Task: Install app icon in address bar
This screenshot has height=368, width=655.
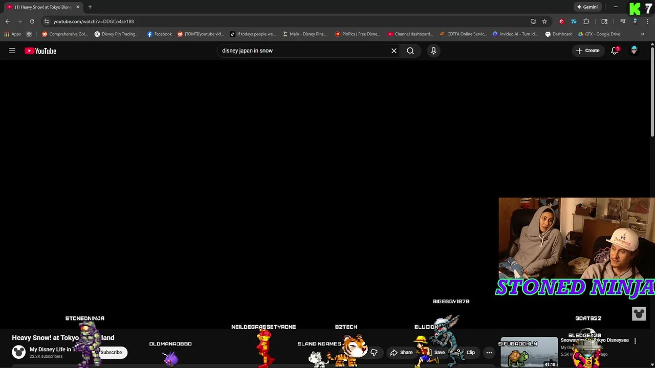Action: point(533,21)
